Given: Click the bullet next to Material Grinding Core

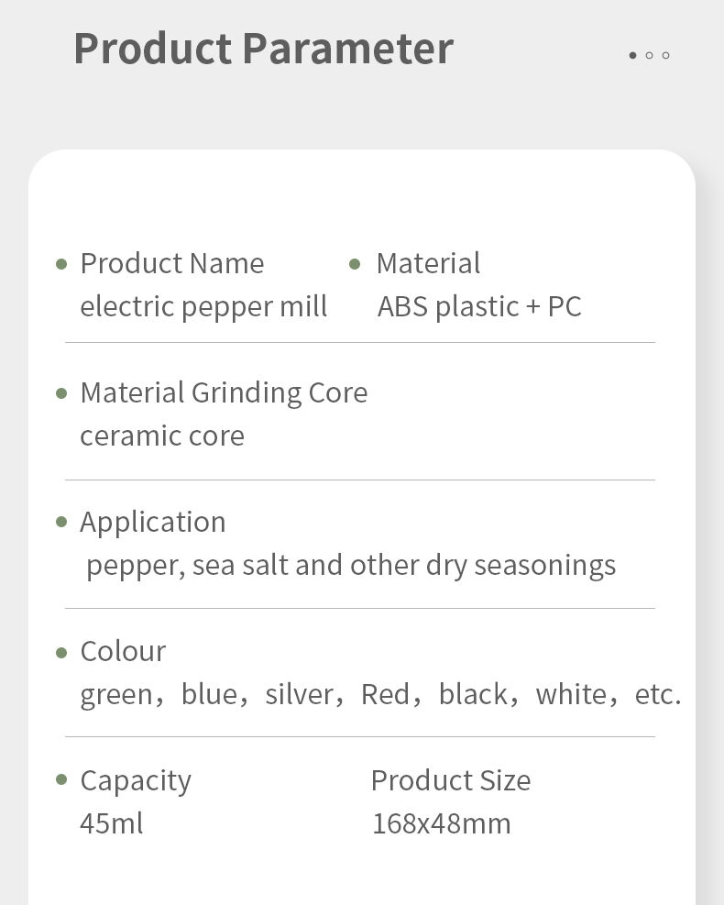Looking at the screenshot, I should [x=61, y=394].
